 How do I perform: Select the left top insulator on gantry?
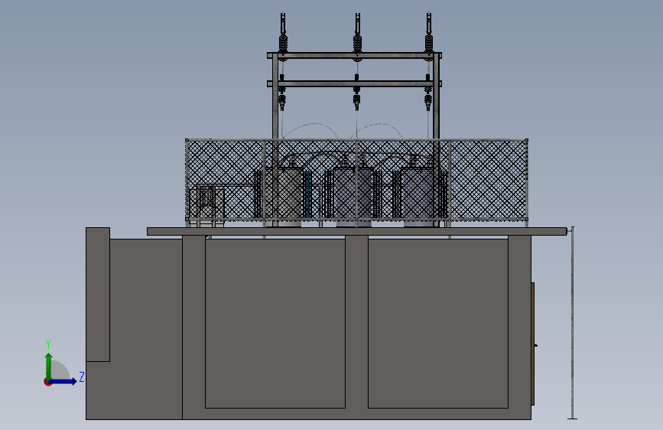tap(283, 44)
